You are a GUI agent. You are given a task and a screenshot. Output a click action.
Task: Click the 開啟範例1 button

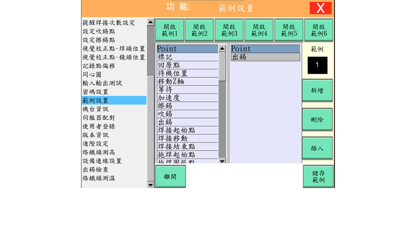[x=170, y=30]
